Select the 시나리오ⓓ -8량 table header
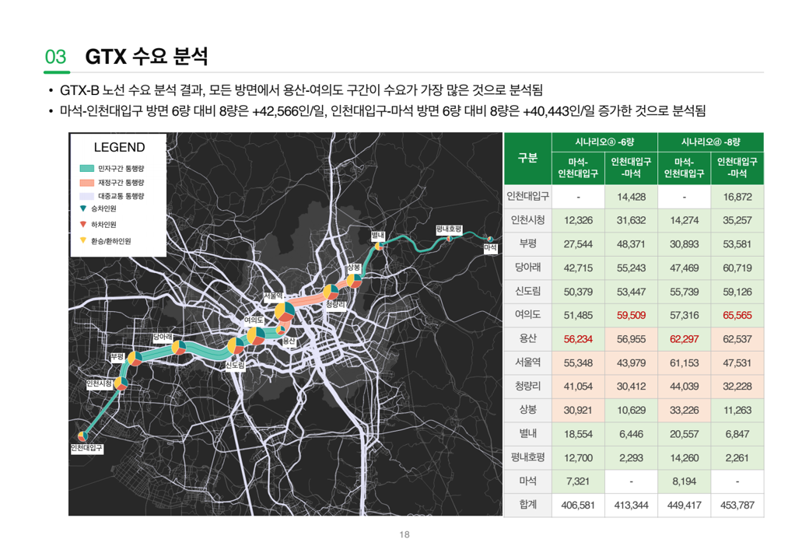Screen dimensions: 809x560 [711, 142]
